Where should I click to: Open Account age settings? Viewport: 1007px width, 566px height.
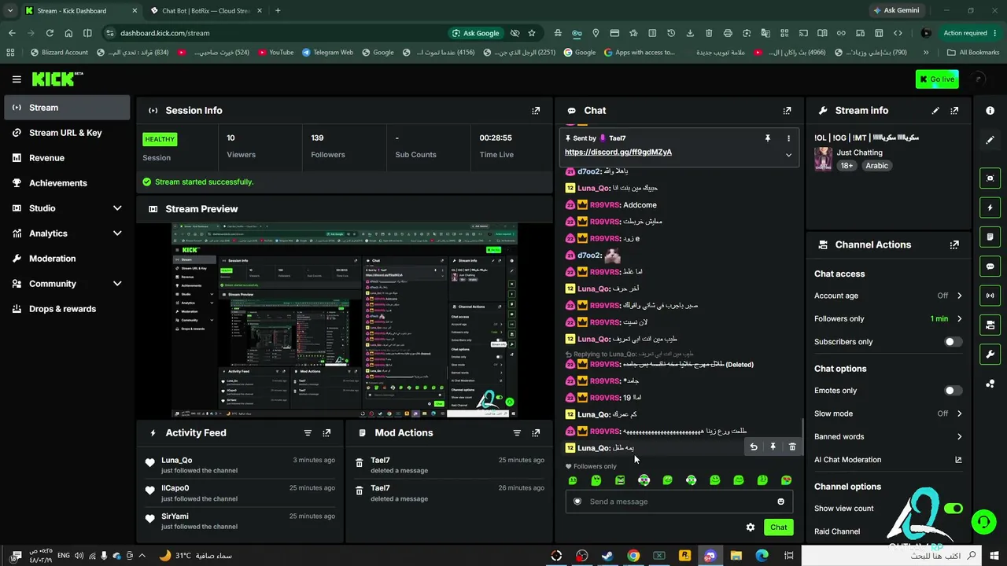coord(888,296)
